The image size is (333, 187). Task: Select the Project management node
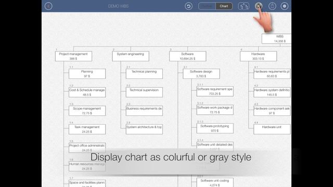click(x=73, y=56)
